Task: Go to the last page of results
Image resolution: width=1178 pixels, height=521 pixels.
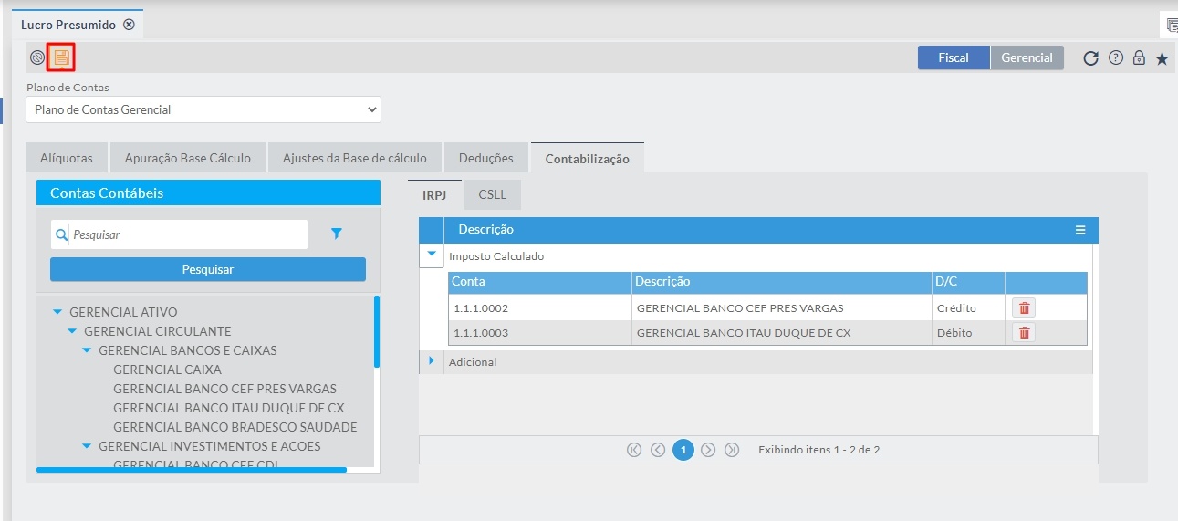Action: pyautogui.click(x=732, y=450)
